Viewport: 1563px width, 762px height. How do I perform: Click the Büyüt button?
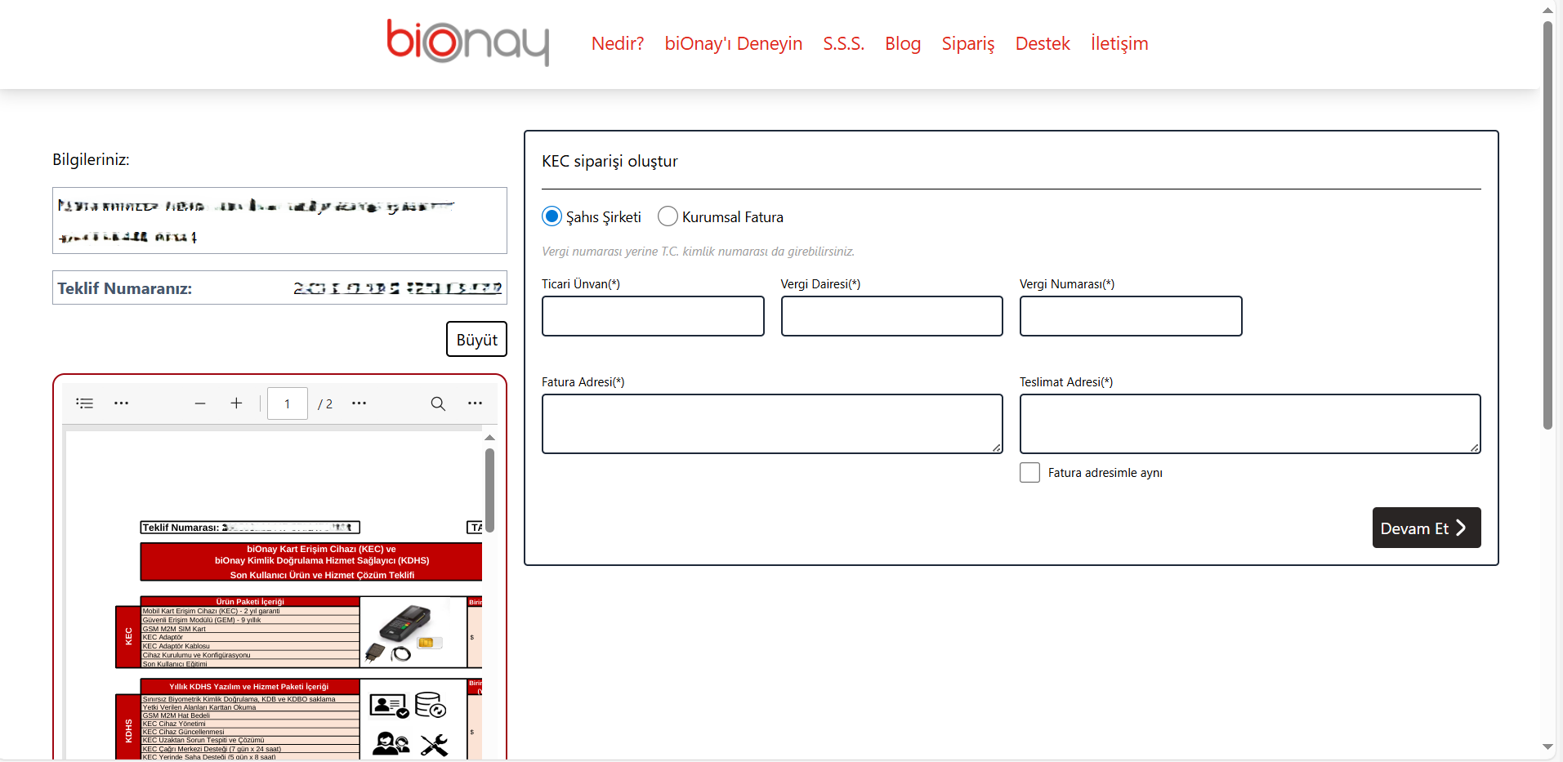pos(476,340)
